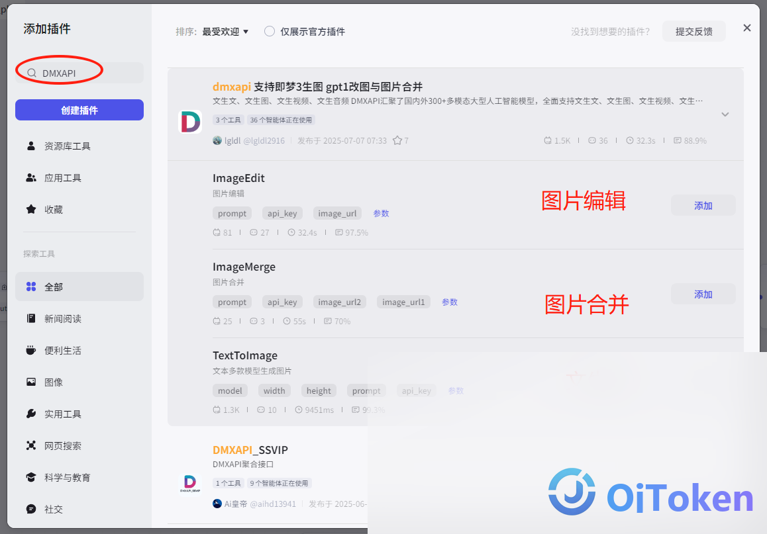
Task: Click the 88.9% success rate icon
Action: click(678, 141)
